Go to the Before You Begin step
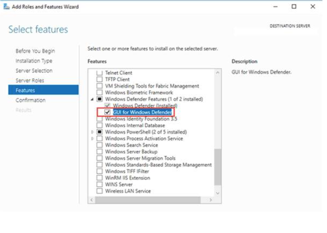This screenshot has height=233, width=327. coord(35,51)
